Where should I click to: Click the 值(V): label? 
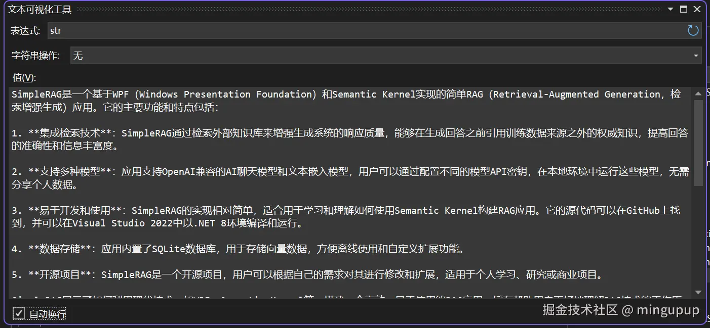tap(24, 77)
